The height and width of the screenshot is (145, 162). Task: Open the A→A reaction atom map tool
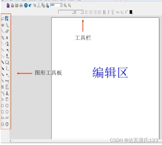tap(7, 81)
